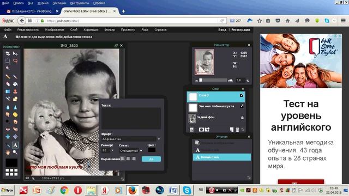Select the Zoom magnifier tool
The height and width of the screenshot is (196, 349).
(x=15, y=152)
